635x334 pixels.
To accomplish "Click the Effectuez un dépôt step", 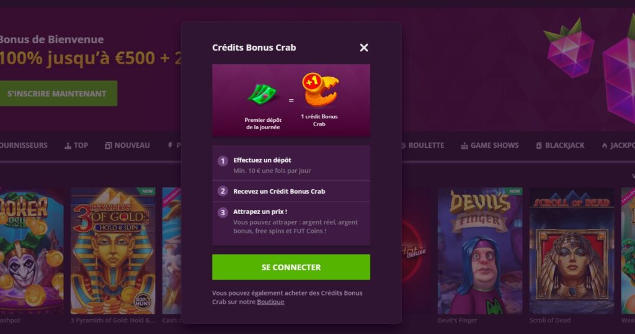I will pos(291,165).
